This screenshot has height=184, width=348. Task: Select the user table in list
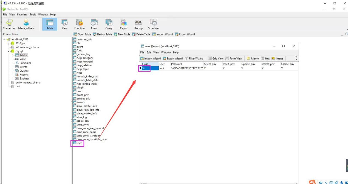pos(79,143)
